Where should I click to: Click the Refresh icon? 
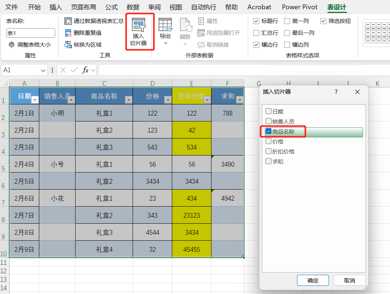pos(185,25)
